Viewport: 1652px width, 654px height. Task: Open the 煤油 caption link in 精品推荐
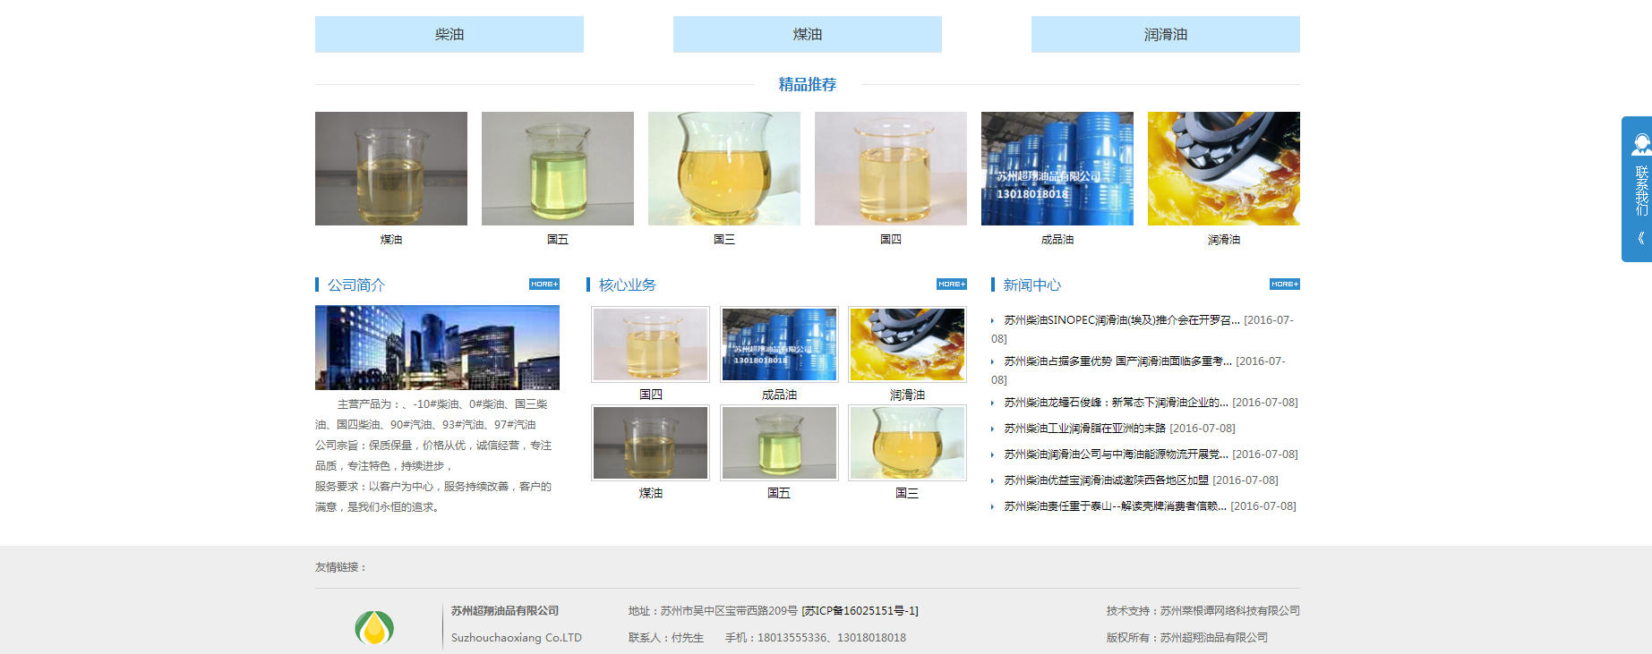[x=391, y=240]
